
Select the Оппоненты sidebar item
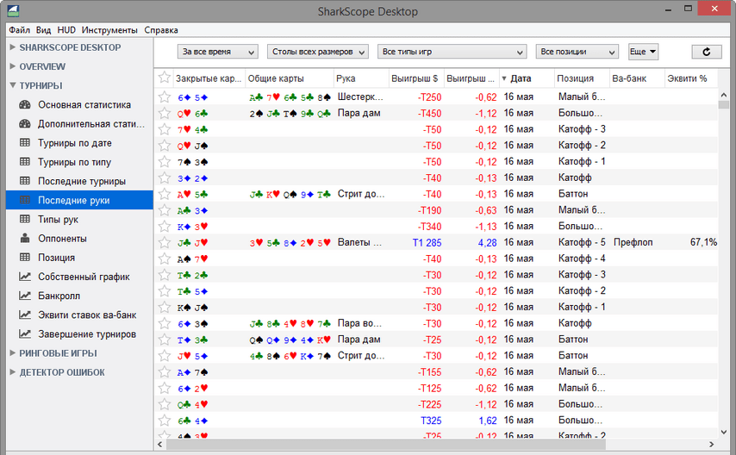[x=80, y=239]
